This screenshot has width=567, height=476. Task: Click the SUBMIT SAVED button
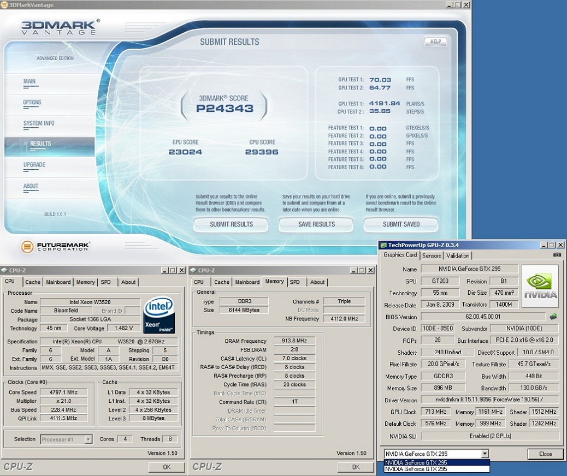[401, 224]
